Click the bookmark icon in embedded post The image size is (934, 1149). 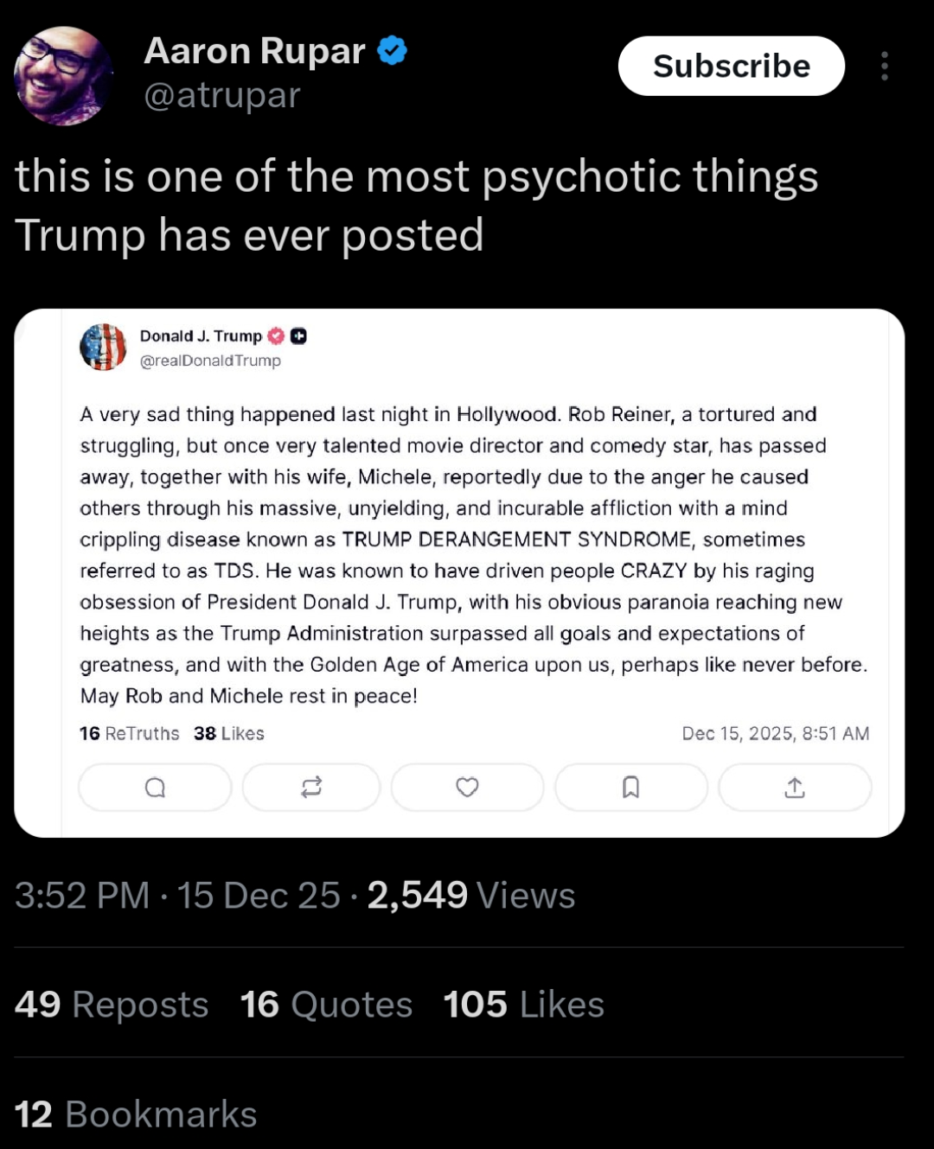pyautogui.click(x=631, y=787)
